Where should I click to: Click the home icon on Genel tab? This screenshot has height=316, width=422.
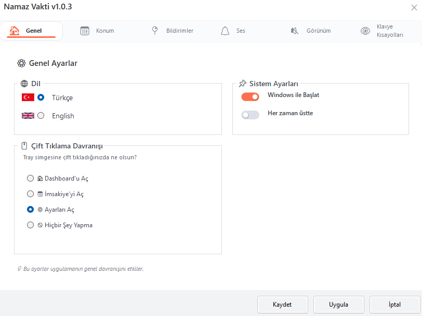click(x=15, y=31)
